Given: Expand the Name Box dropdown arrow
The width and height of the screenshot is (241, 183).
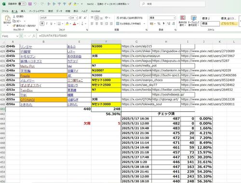Looking at the screenshot, I should click(17, 36).
